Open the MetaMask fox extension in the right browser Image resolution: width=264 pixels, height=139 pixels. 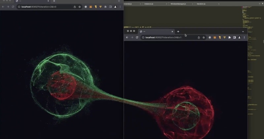click(x=214, y=37)
